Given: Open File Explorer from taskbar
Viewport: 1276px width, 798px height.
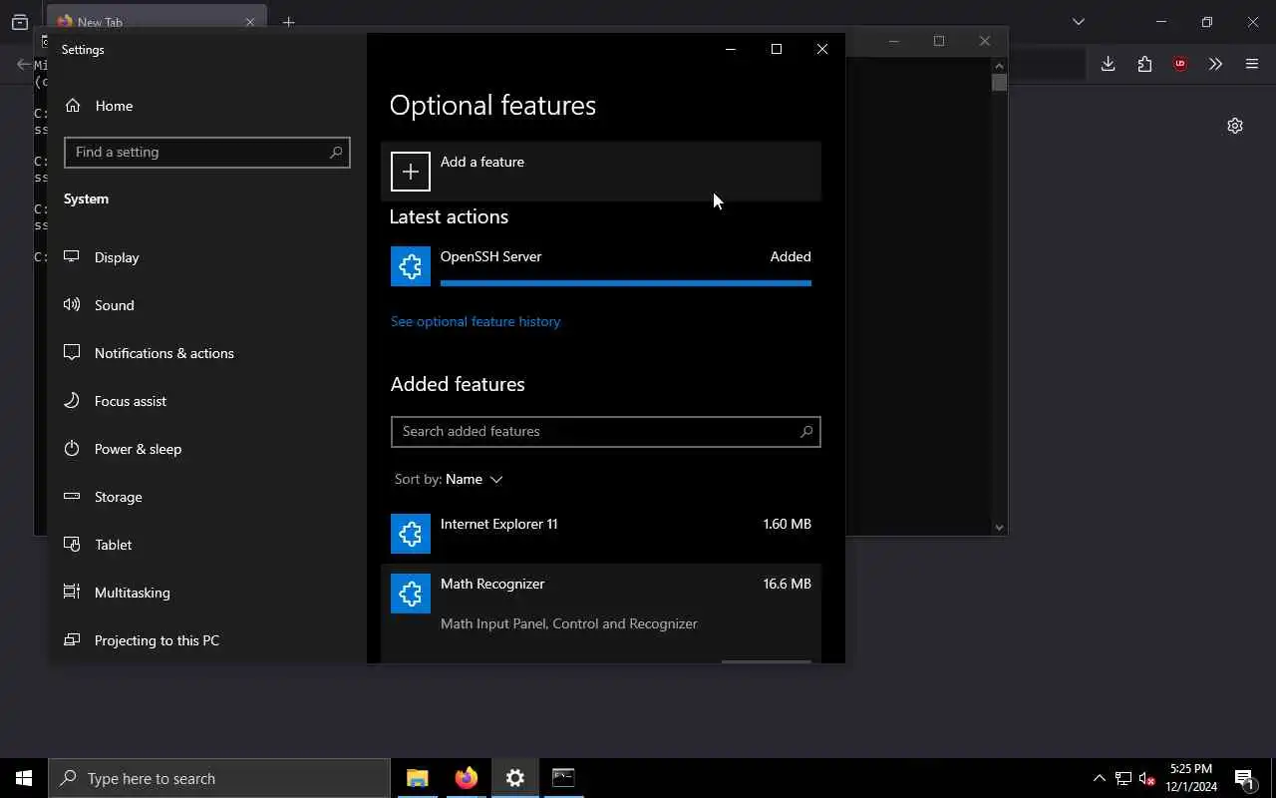Looking at the screenshot, I should 417,778.
